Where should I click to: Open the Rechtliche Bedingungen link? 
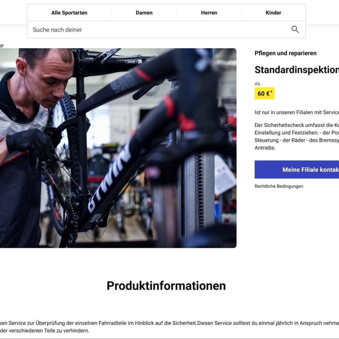(x=279, y=186)
